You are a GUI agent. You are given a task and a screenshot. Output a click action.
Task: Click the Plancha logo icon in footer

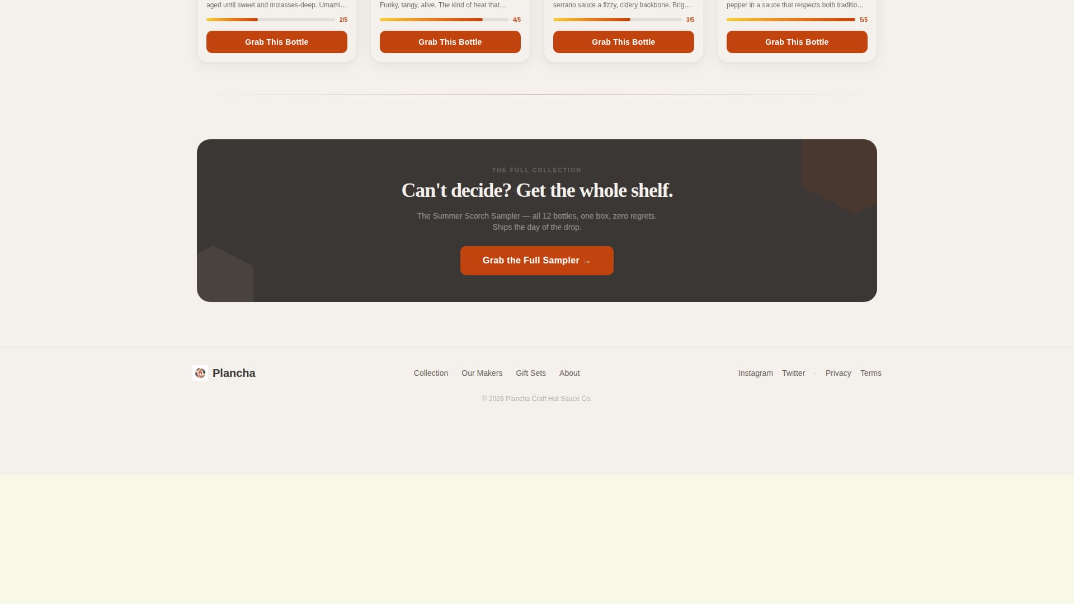[x=200, y=373]
